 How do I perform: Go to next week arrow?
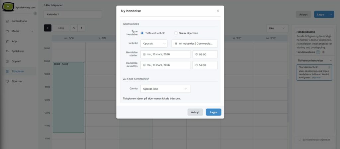81,28
